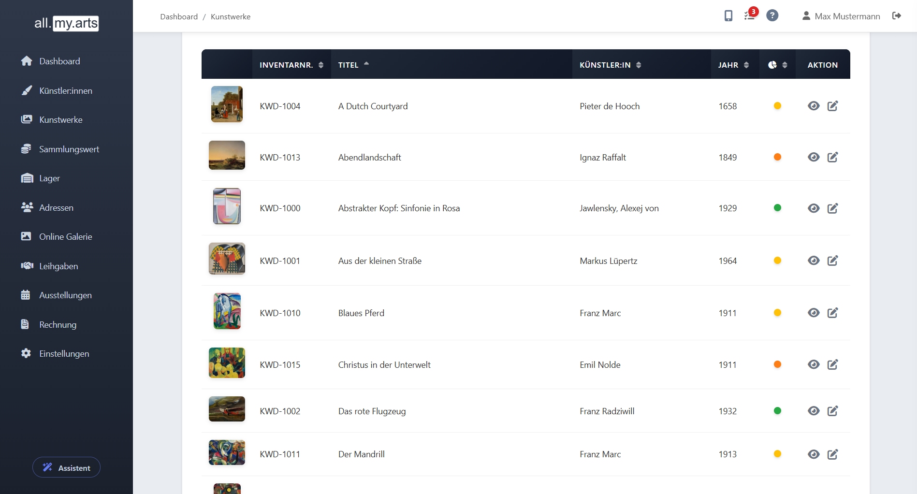Click orange status dot for Abendlandschaft
The width and height of the screenshot is (917, 494).
(777, 157)
